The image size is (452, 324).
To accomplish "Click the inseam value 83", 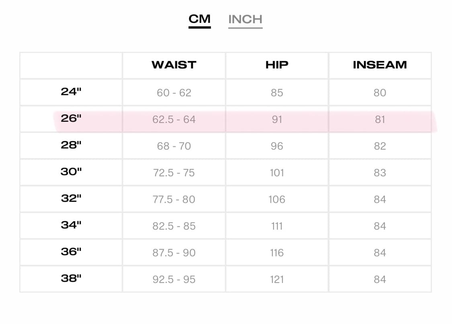I will point(380,173).
